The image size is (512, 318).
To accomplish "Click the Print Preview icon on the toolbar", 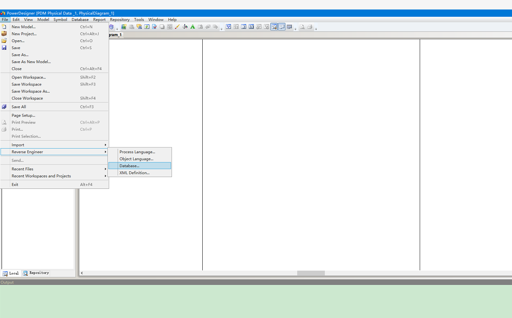I will pyautogui.click(x=302, y=27).
